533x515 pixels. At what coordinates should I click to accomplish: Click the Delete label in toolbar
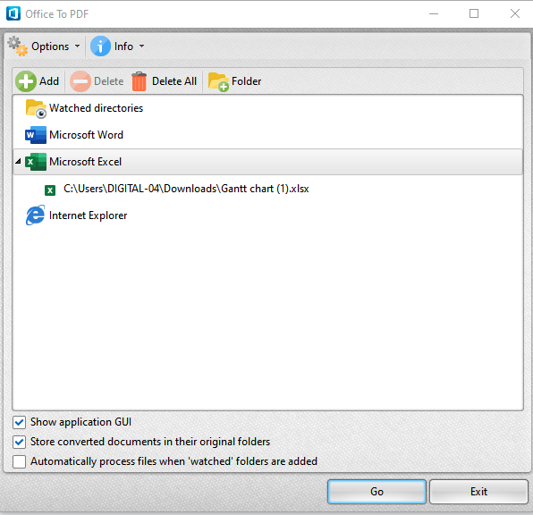point(109,81)
